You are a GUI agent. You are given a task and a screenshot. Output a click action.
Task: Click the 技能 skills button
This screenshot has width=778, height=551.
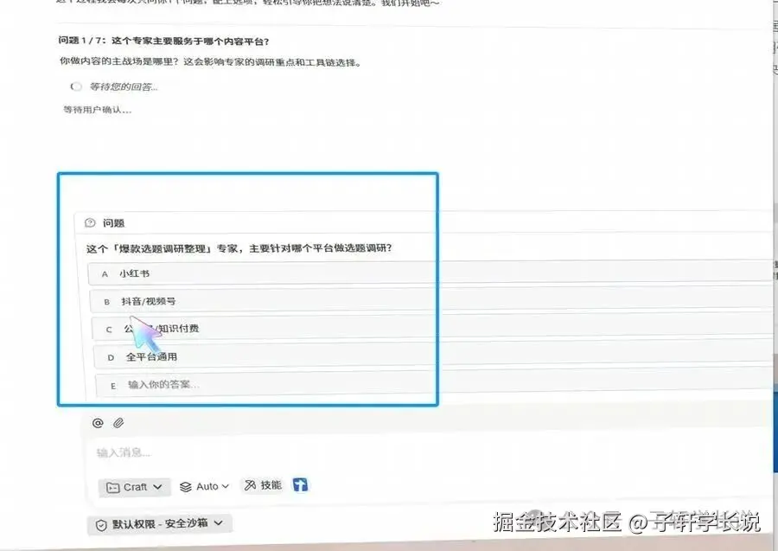point(263,485)
